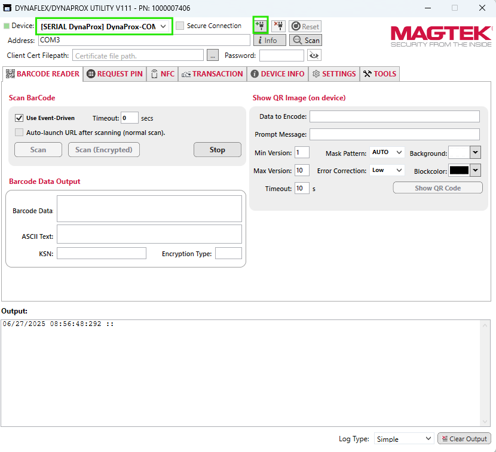The width and height of the screenshot is (496, 452).
Task: Close the DynaFlex utility window
Action: point(482,8)
